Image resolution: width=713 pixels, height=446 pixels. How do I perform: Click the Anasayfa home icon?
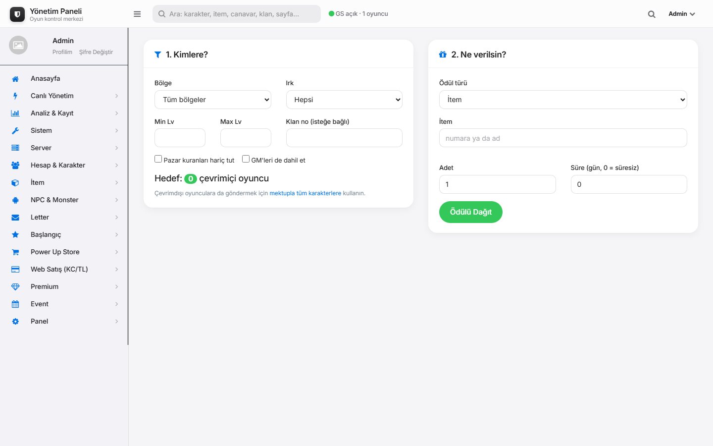pyautogui.click(x=15, y=79)
